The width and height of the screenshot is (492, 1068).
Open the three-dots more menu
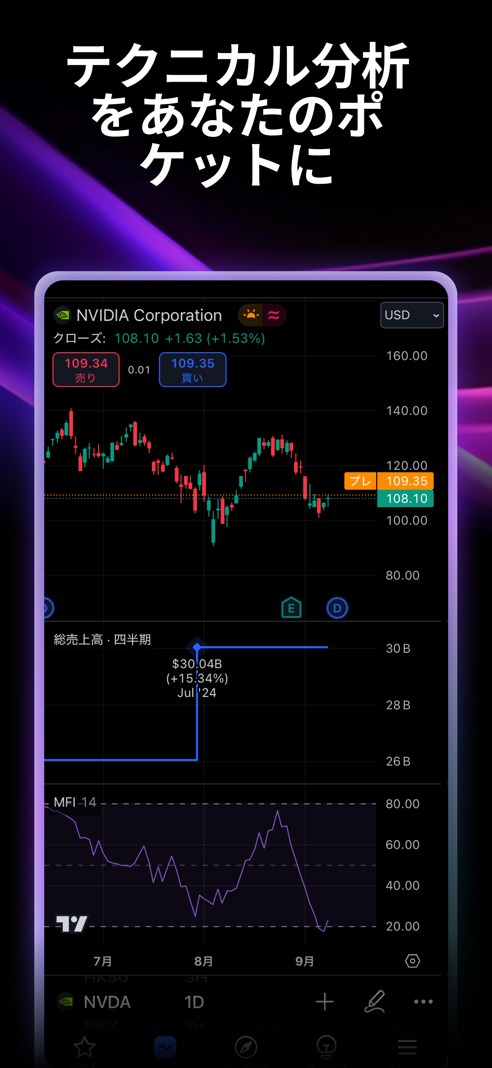pyautogui.click(x=423, y=1002)
